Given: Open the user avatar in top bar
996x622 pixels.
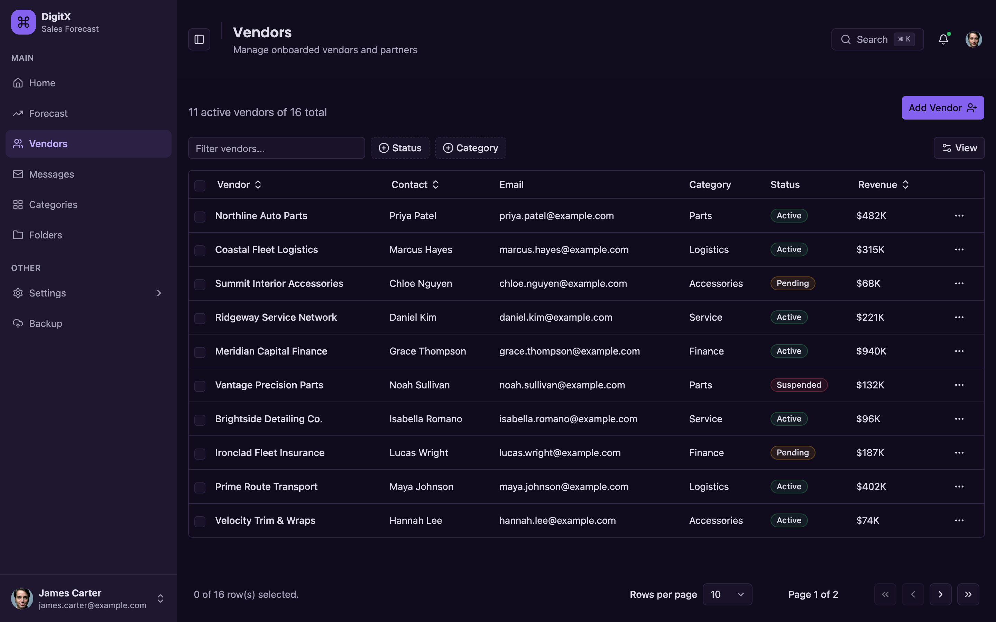Looking at the screenshot, I should (x=974, y=39).
